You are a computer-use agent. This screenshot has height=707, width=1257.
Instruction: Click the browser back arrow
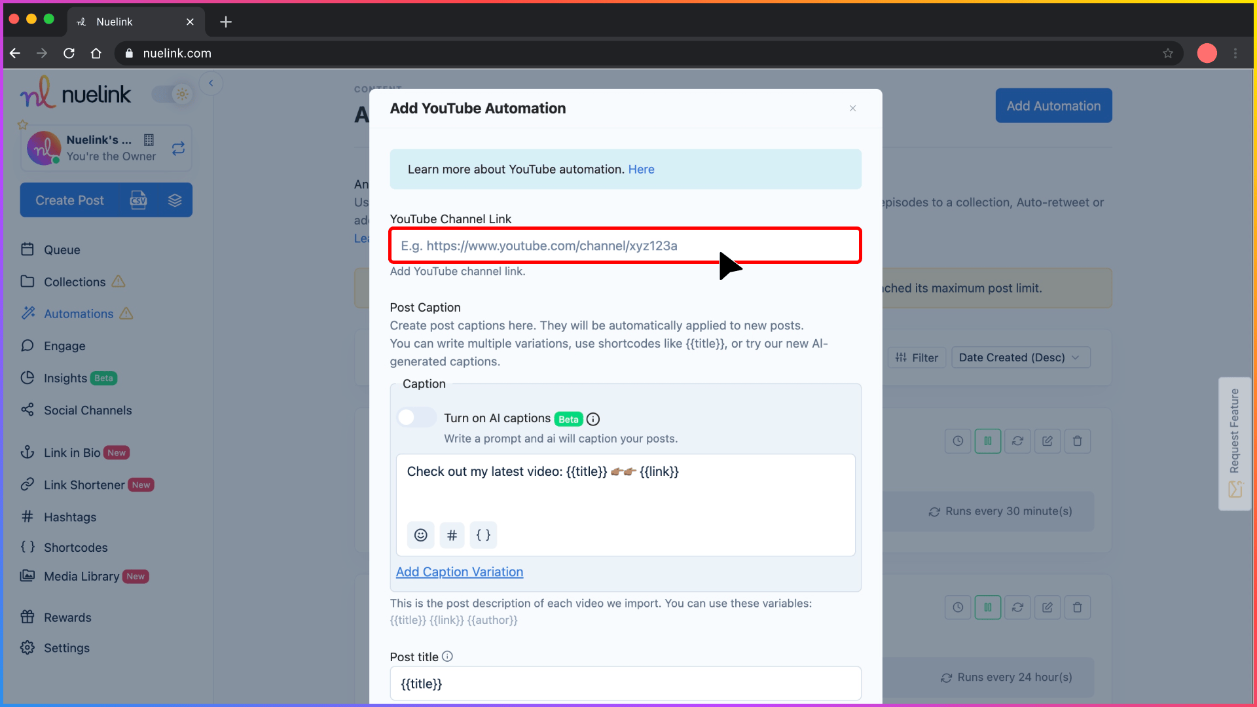pyautogui.click(x=15, y=53)
